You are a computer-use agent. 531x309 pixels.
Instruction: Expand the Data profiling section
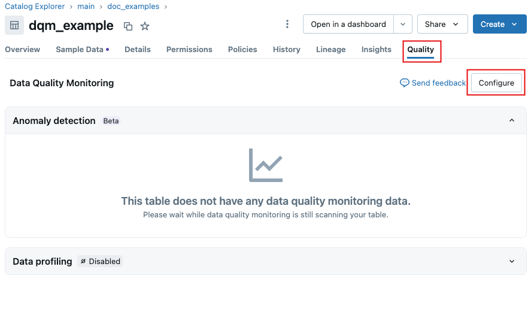pos(511,261)
